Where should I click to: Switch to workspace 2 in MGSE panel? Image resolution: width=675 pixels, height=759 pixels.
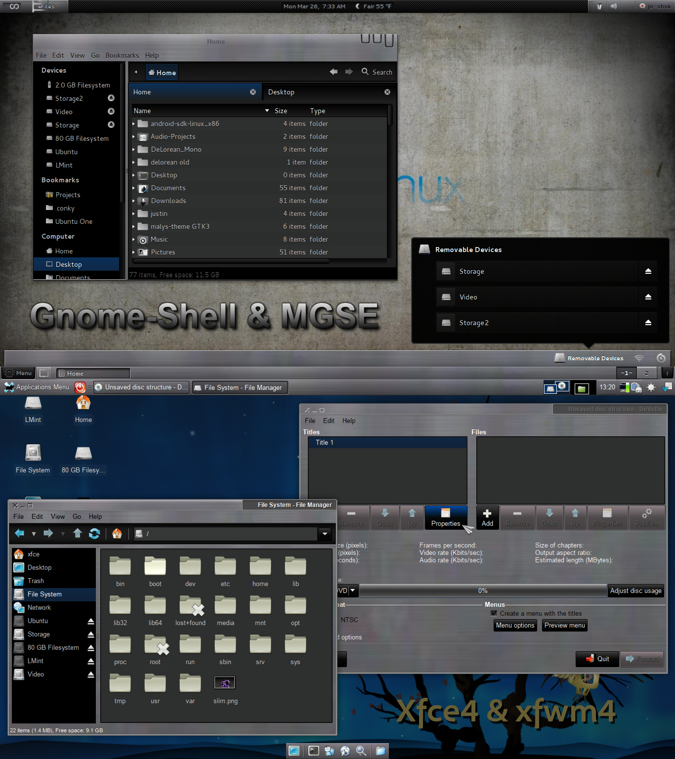pyautogui.click(x=646, y=373)
